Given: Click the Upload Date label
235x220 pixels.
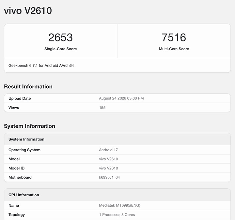Looking at the screenshot, I should [x=20, y=98].
